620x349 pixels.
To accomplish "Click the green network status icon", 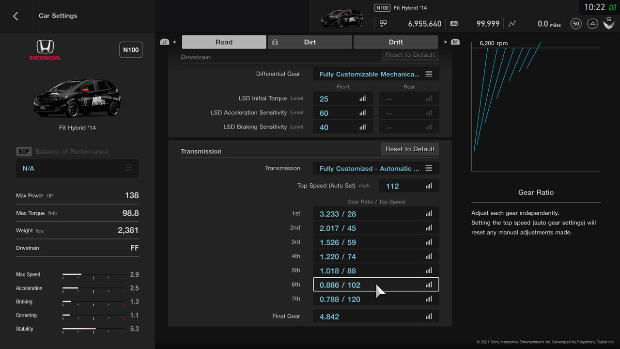I will [x=613, y=7].
